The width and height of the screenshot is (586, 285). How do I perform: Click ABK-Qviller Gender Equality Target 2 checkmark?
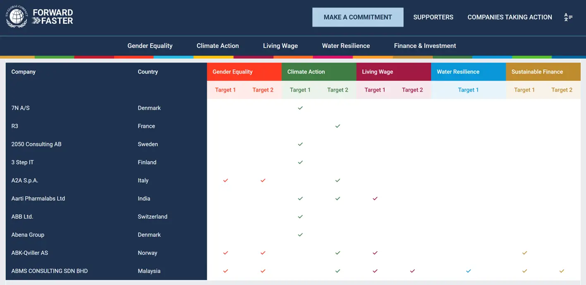[x=263, y=253]
